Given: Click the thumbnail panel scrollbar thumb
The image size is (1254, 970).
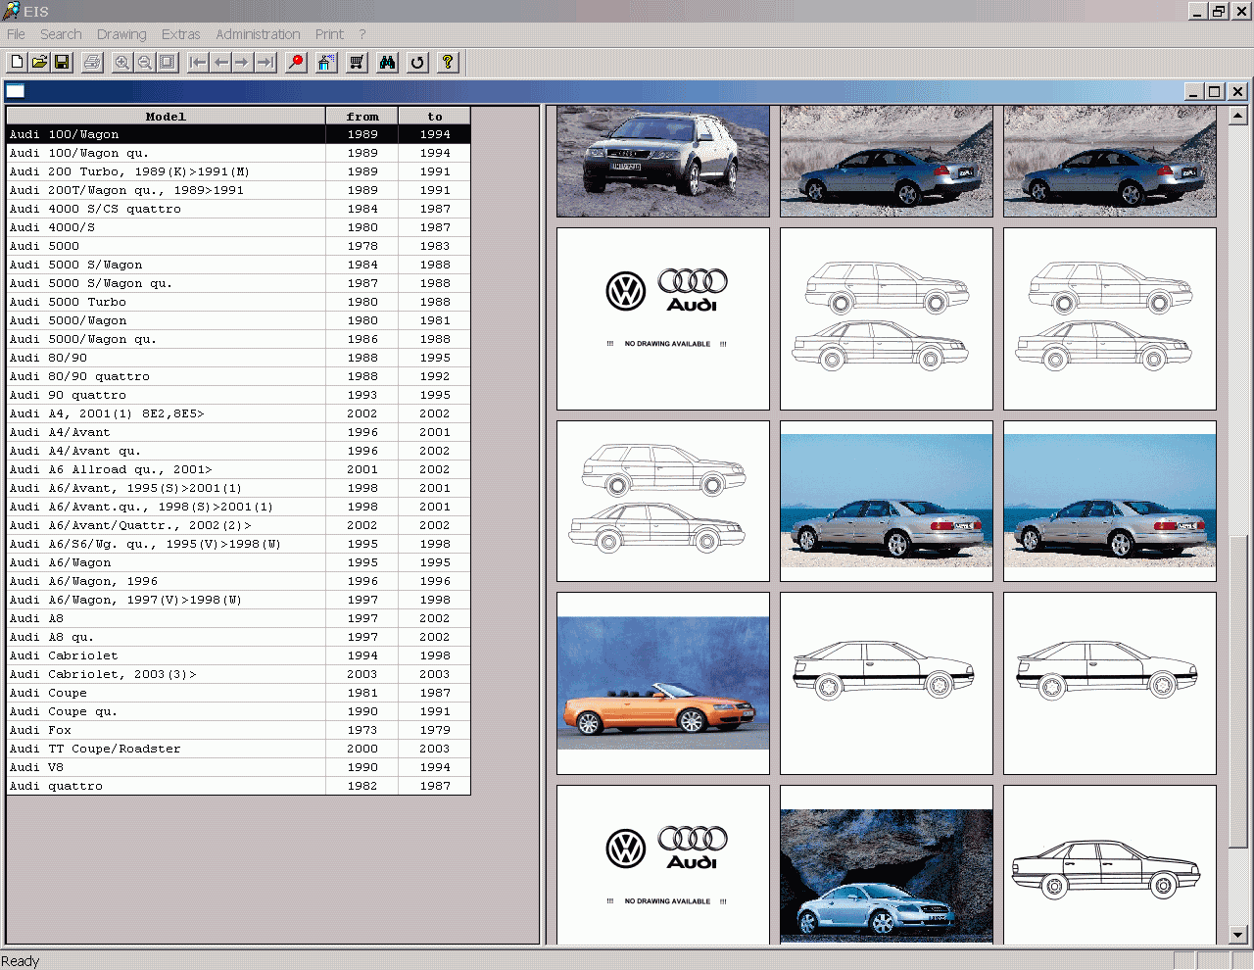Looking at the screenshot, I should [1237, 691].
